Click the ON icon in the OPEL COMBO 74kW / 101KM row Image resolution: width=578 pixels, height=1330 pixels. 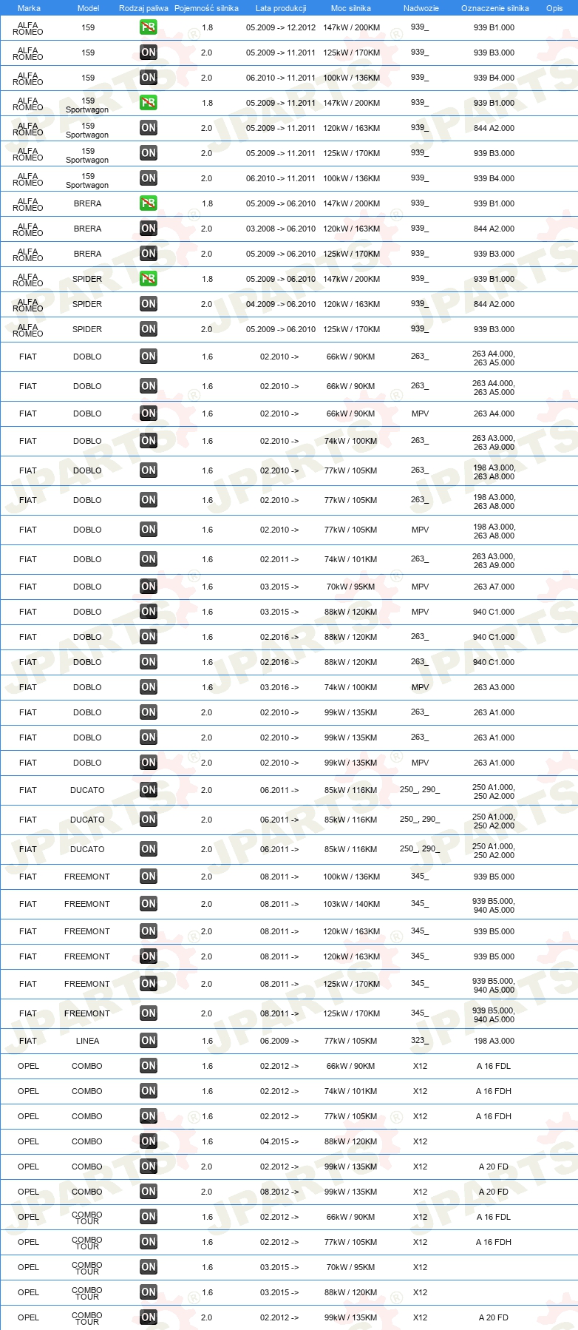pyautogui.click(x=149, y=1091)
